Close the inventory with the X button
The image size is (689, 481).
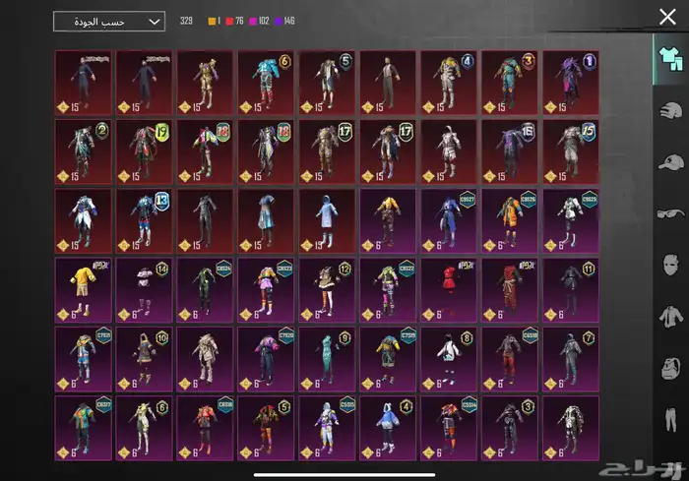(x=666, y=17)
